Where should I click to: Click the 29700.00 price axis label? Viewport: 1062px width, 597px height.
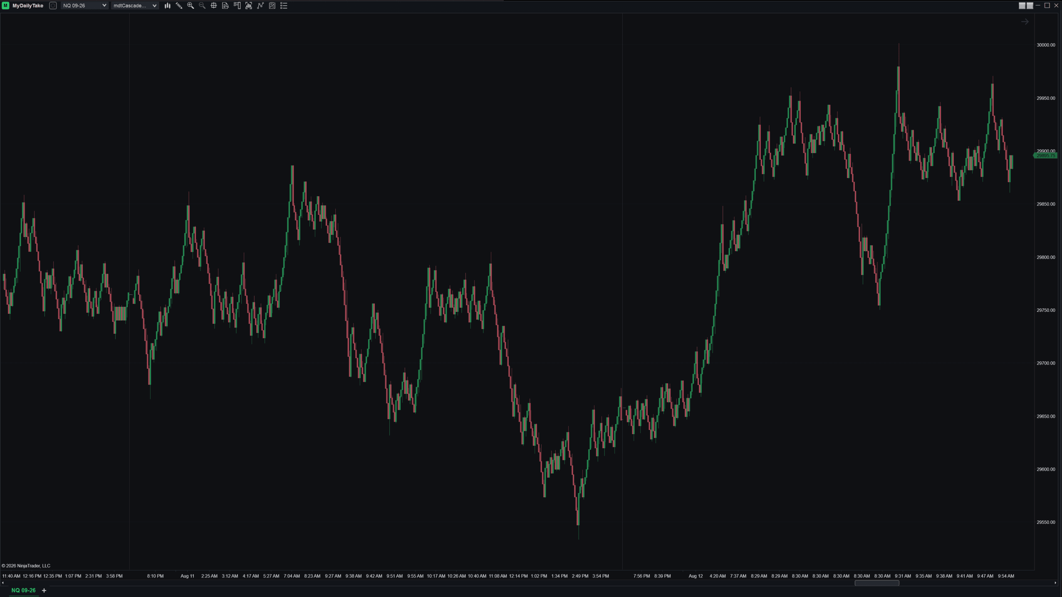click(1046, 363)
